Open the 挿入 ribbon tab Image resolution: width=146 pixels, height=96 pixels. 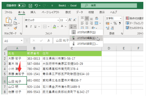[x=33, y=12]
